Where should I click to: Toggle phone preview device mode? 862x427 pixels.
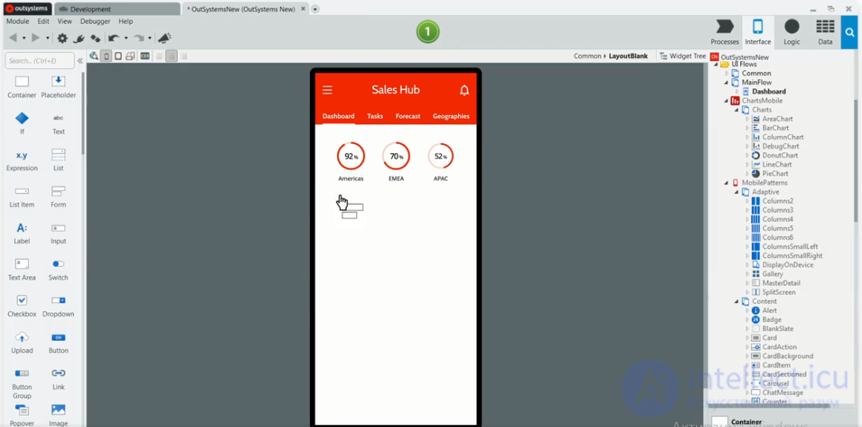click(106, 56)
